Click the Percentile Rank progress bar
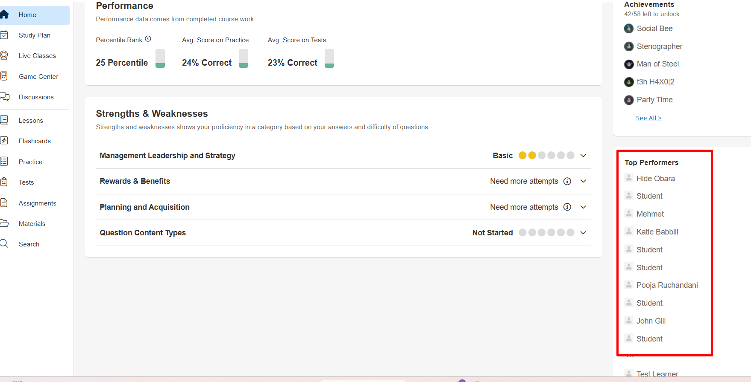This screenshot has width=751, height=382. coord(160,58)
